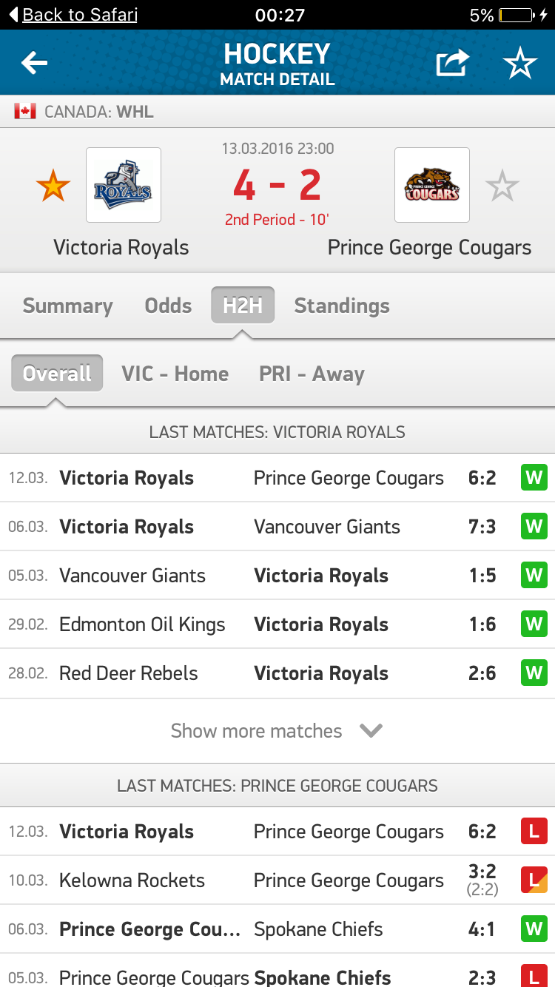Image resolution: width=555 pixels, height=987 pixels.
Task: Tap the red L badge on Kelowna Rockets match
Action: point(534,880)
